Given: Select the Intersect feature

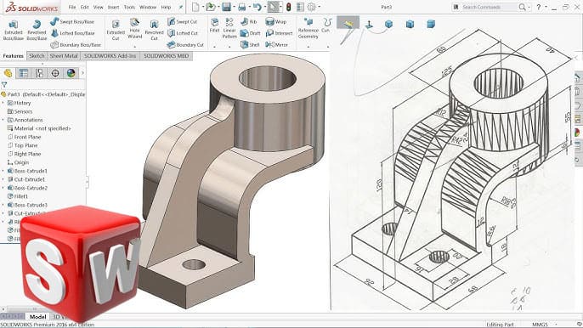Looking at the screenshot, I should pyautogui.click(x=279, y=33).
